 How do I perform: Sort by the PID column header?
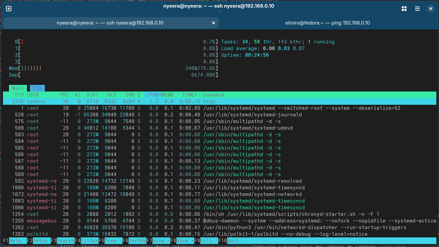pos(19,95)
